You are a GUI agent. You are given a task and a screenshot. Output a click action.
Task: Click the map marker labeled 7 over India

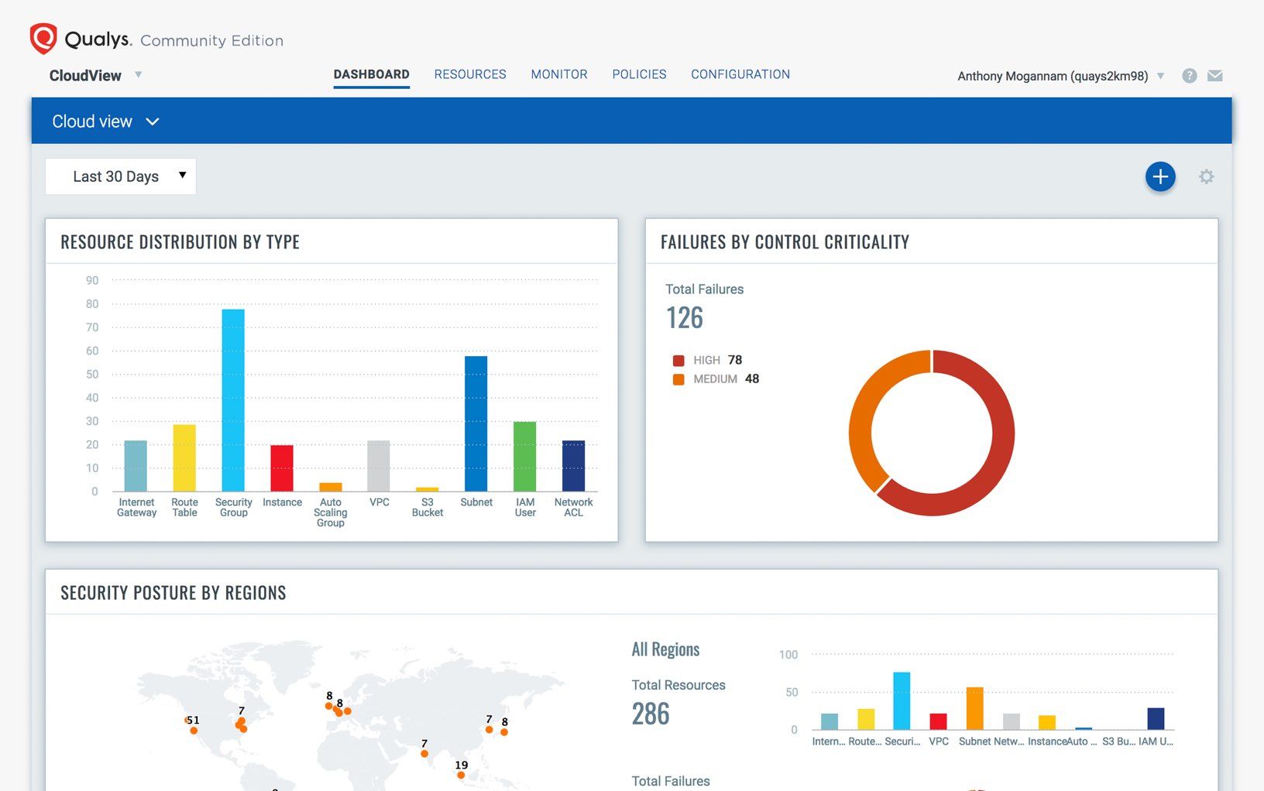click(424, 753)
